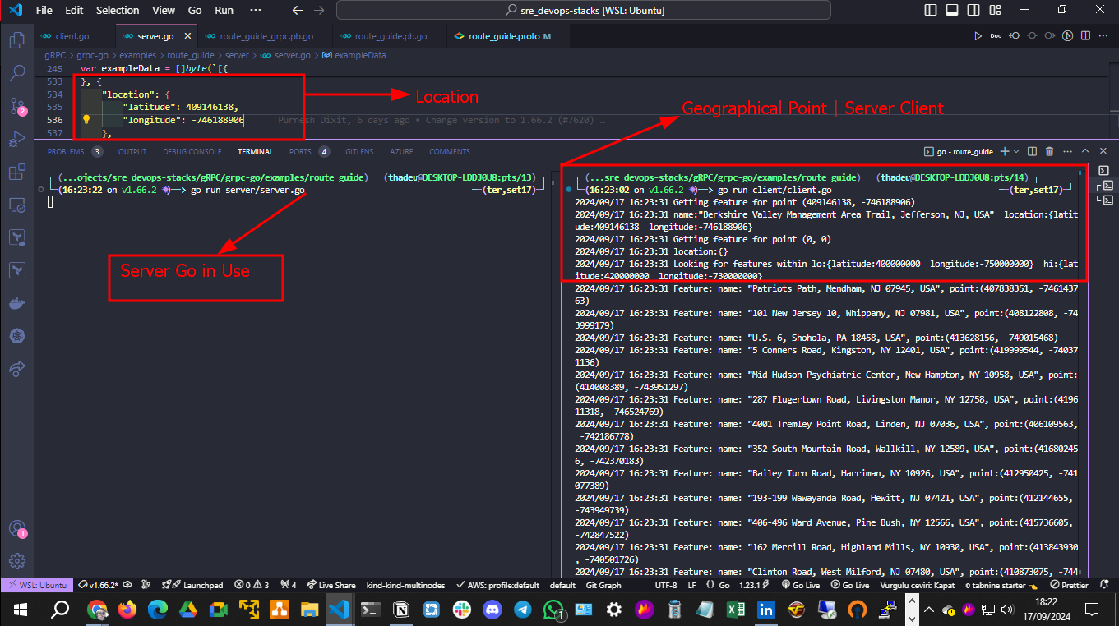Navigate back with the arrow

pyautogui.click(x=298, y=10)
